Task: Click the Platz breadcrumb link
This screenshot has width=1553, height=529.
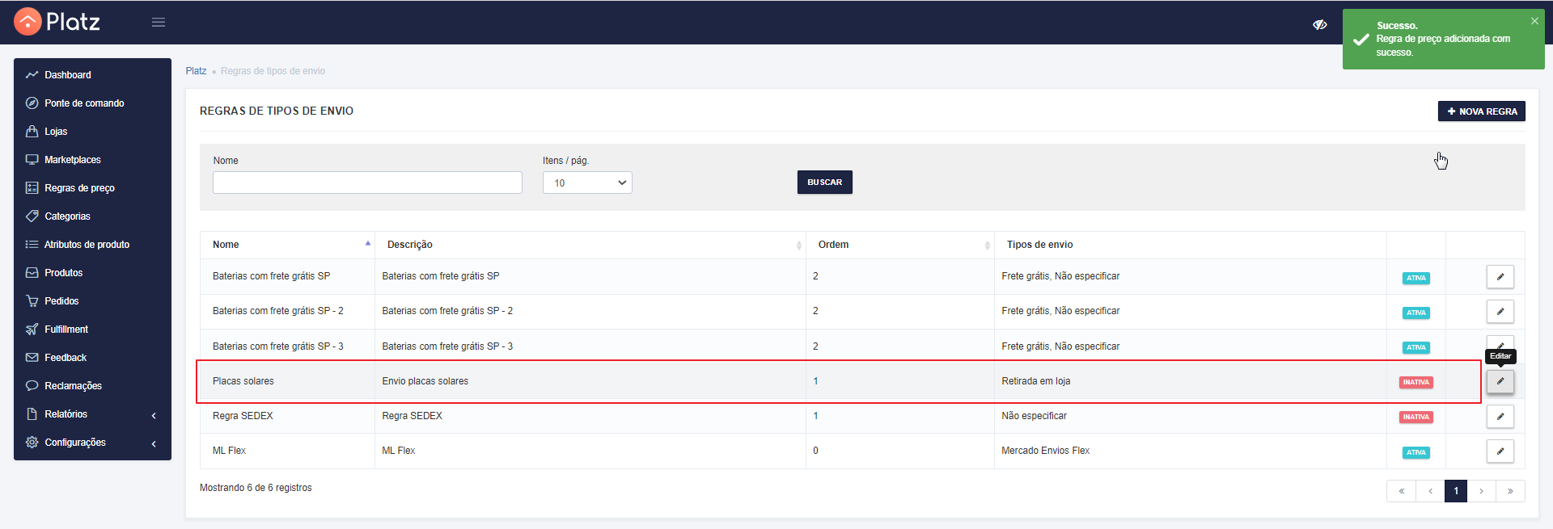Action: click(x=196, y=71)
